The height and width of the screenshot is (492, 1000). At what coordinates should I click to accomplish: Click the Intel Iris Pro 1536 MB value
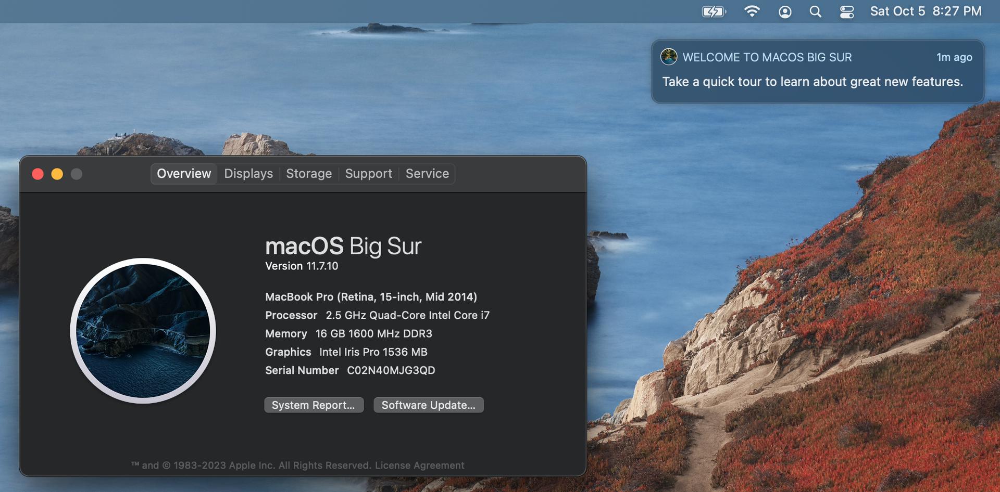(373, 352)
